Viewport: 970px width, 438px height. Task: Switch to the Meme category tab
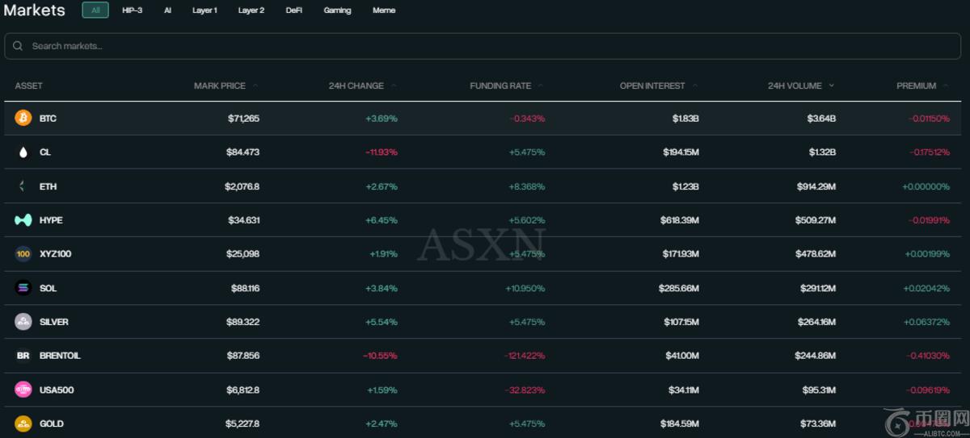(x=384, y=10)
